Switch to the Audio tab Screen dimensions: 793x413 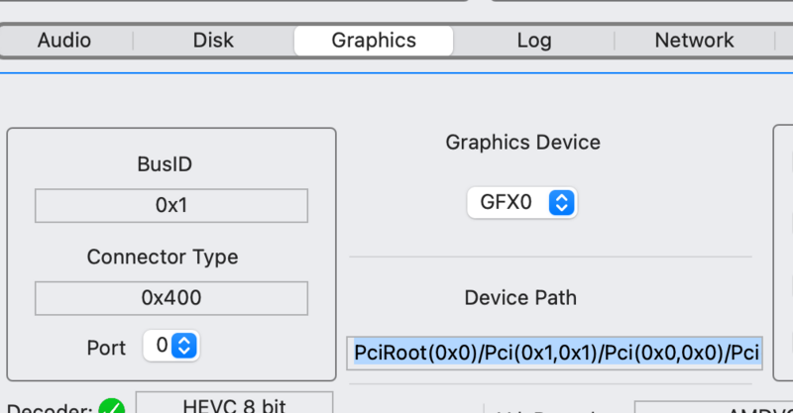tap(64, 41)
